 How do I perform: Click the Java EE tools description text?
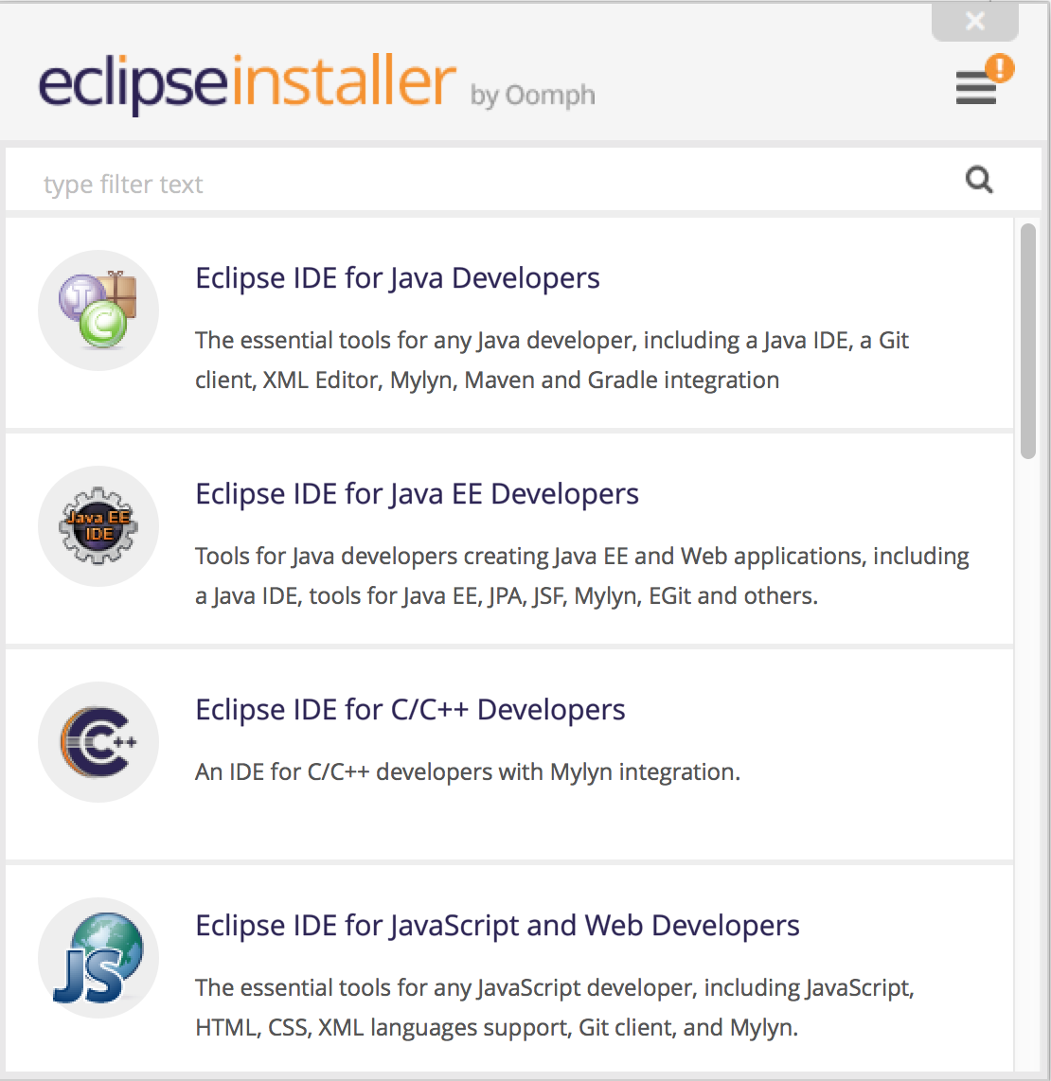582,576
